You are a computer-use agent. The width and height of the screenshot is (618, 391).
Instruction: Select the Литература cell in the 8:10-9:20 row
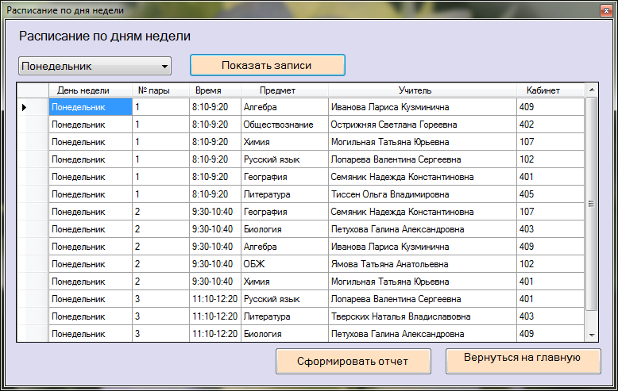[284, 194]
